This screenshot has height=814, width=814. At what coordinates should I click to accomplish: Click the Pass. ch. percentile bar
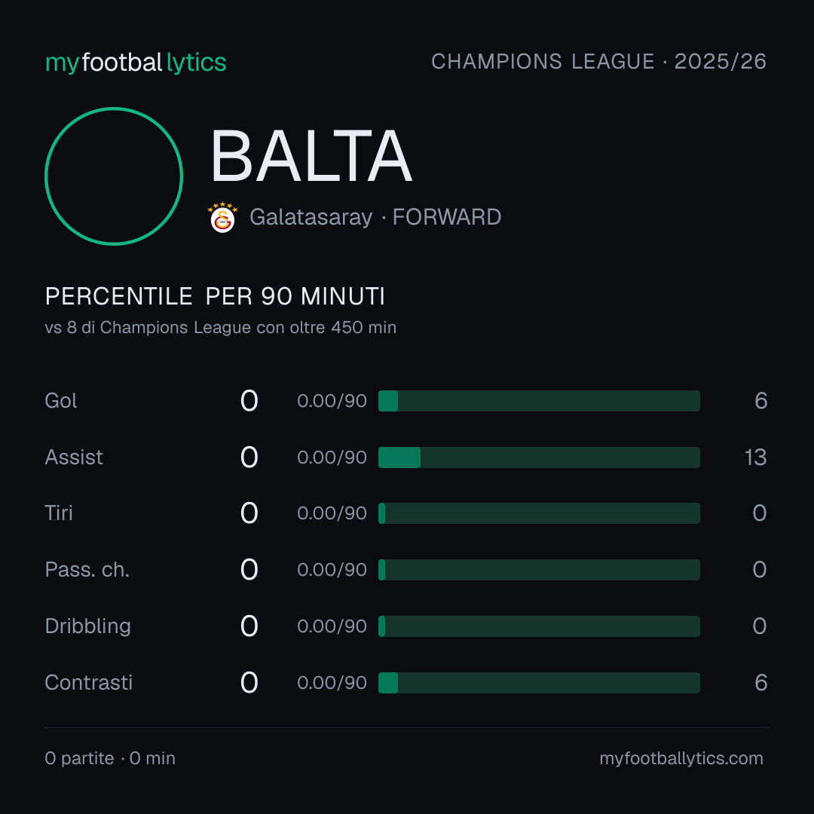539,570
